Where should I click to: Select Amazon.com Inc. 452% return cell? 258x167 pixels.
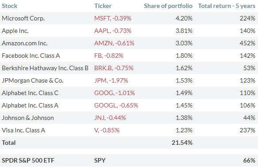[247, 43]
